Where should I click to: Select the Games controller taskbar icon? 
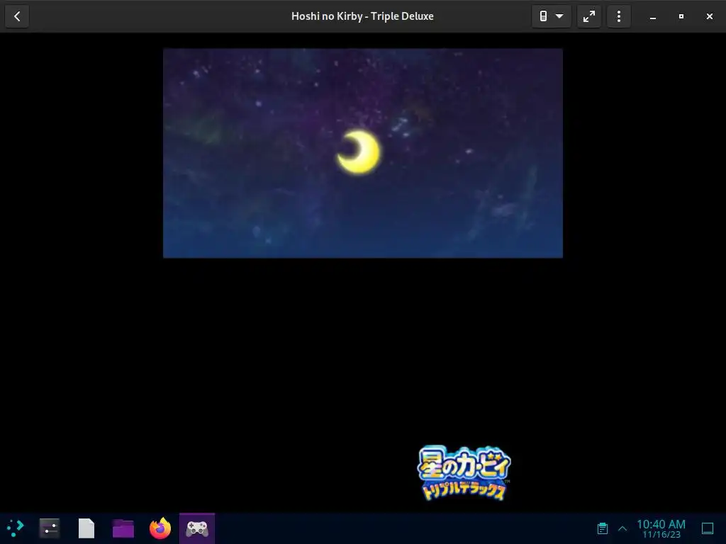click(x=197, y=528)
